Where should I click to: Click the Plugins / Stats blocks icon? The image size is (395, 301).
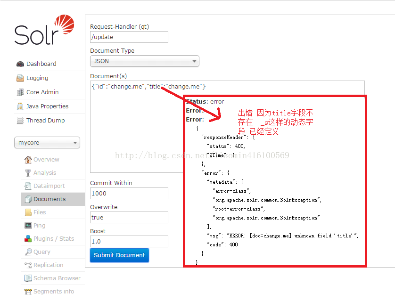coord(28,238)
